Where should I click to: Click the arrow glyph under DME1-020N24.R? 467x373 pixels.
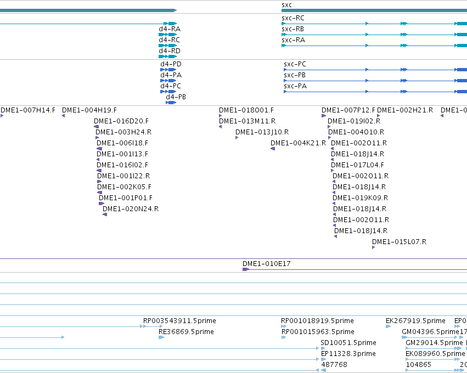tap(105, 214)
